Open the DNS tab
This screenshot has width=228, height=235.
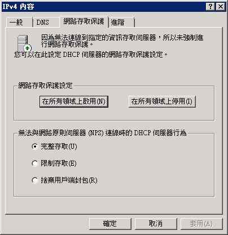pos(42,23)
